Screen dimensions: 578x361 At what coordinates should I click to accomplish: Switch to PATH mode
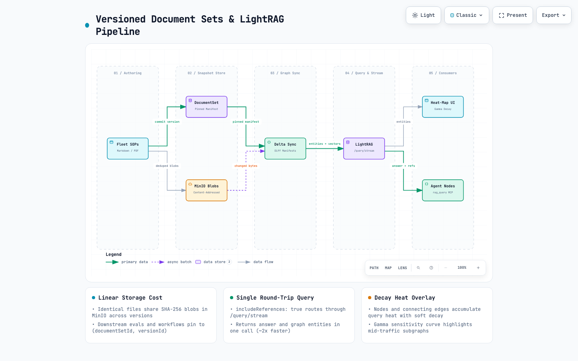pos(374,268)
